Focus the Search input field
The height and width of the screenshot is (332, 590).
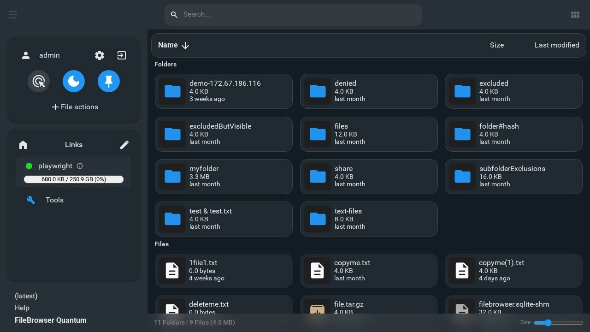coord(293,15)
